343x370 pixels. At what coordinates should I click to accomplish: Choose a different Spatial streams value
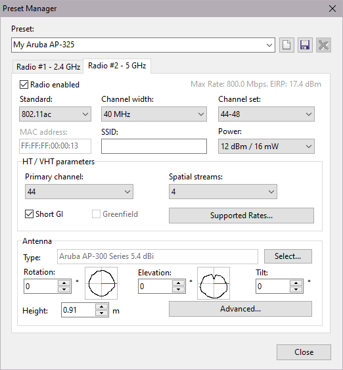(x=223, y=192)
